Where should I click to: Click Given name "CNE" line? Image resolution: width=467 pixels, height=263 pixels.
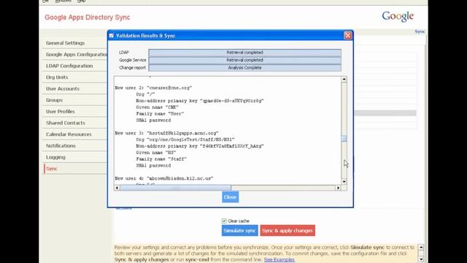(158, 107)
